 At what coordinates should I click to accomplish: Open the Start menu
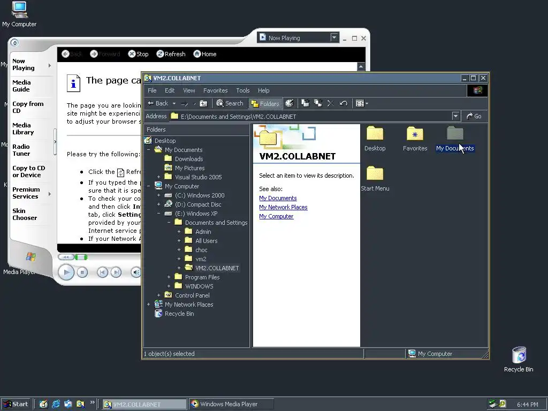[x=16, y=404]
